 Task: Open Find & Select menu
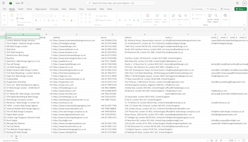pos(216,18)
